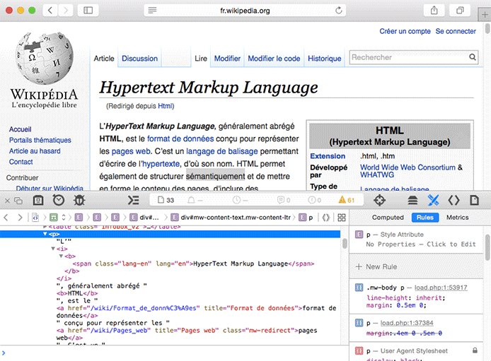Open the Modifier le code tab
This screenshot has height=361, width=491.
[274, 59]
